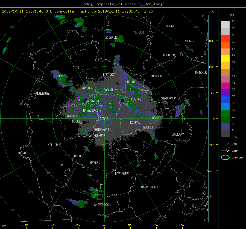This screenshot has width=246, height=229.
Task: Click the YELLAPUR city label
Action: (x=54, y=145)
